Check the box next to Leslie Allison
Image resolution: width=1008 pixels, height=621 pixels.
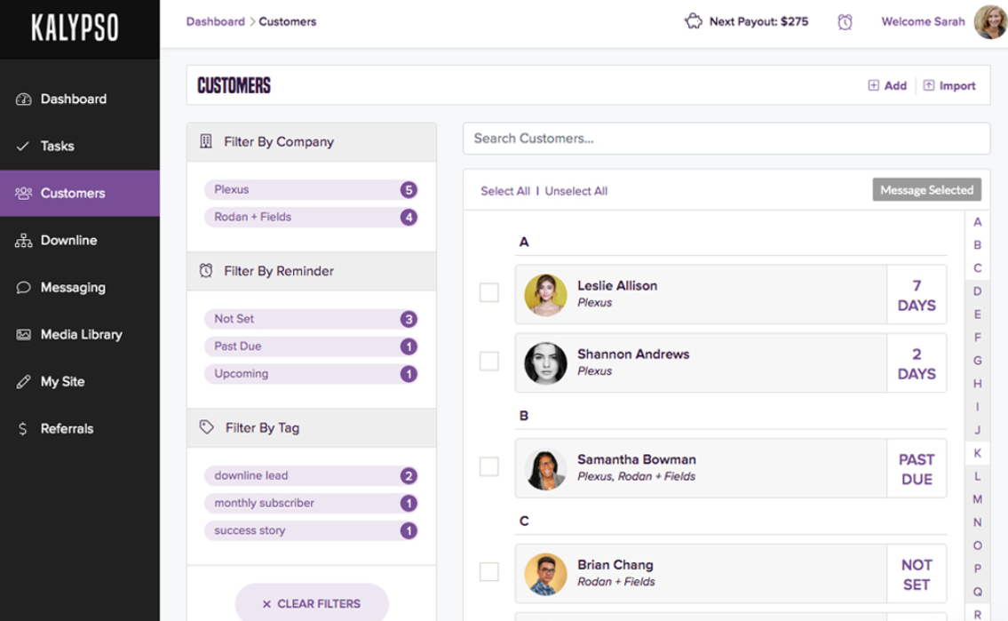[489, 293]
